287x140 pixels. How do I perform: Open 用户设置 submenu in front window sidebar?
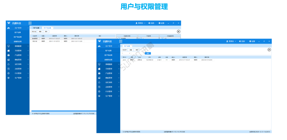pos(109,51)
